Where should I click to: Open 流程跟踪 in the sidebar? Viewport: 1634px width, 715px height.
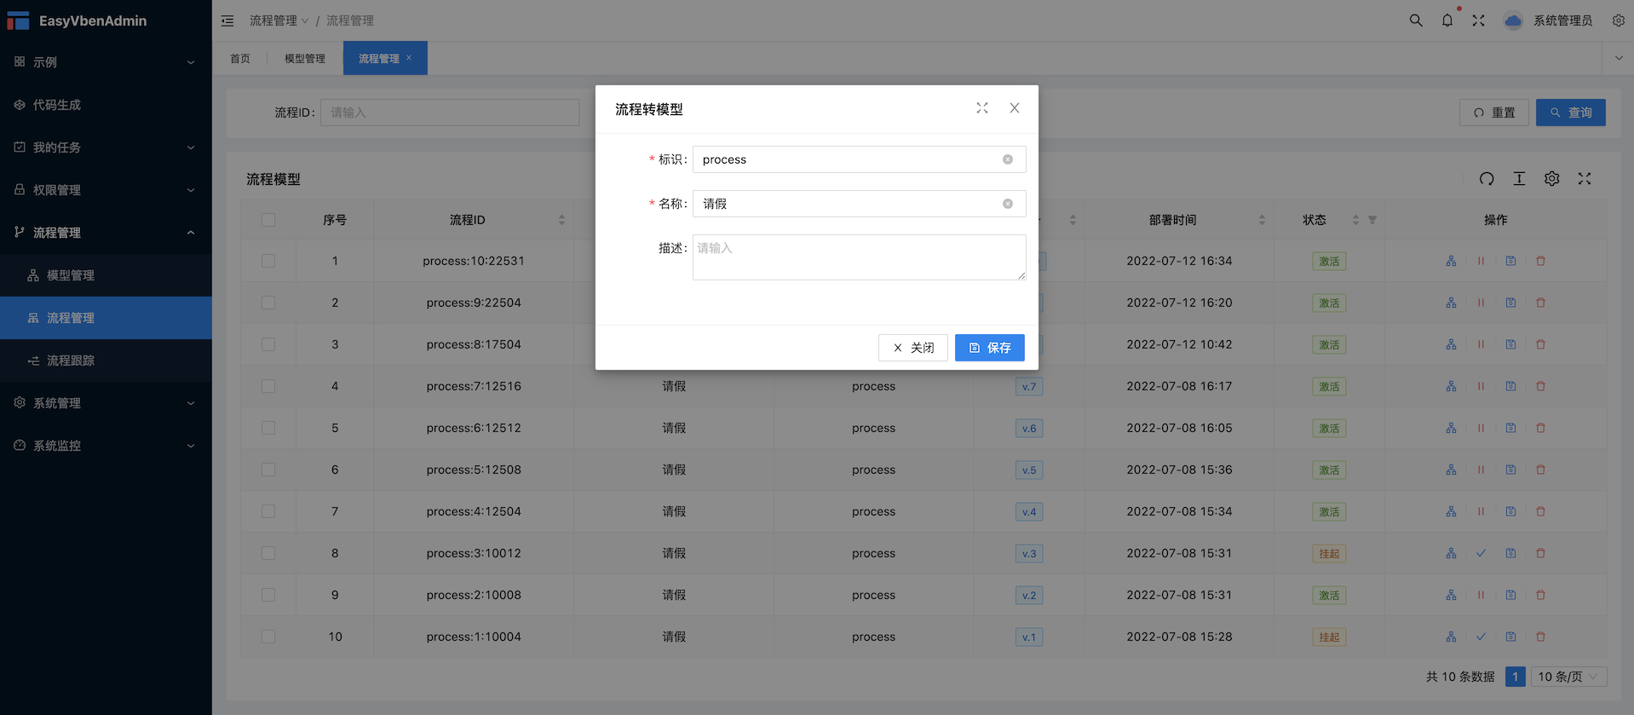point(106,360)
